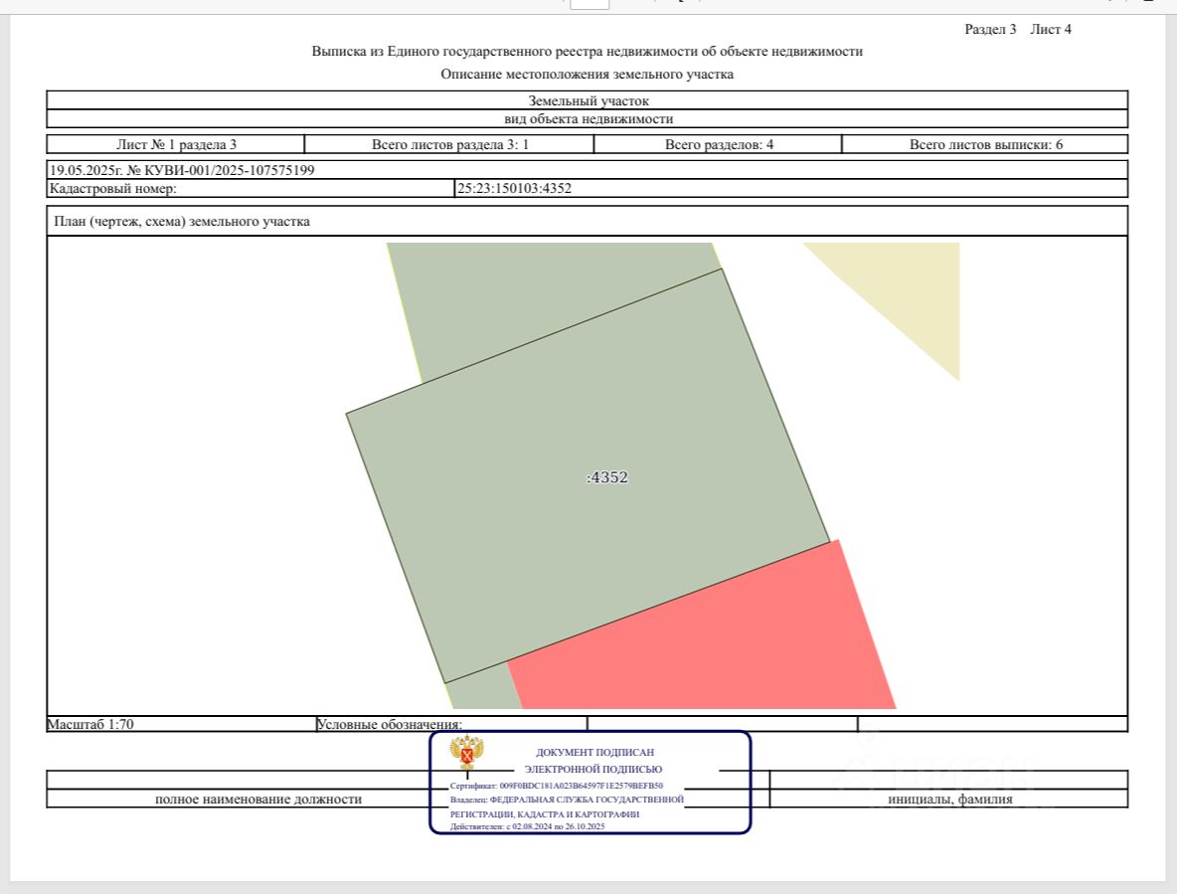Click the page number input field in toolbar
This screenshot has height=894, width=1177.
[589, 4]
